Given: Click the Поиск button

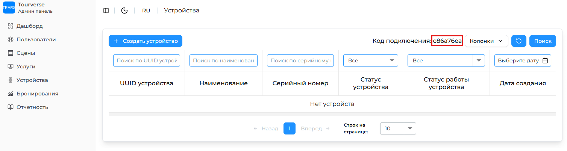Looking at the screenshot, I should 542,41.
